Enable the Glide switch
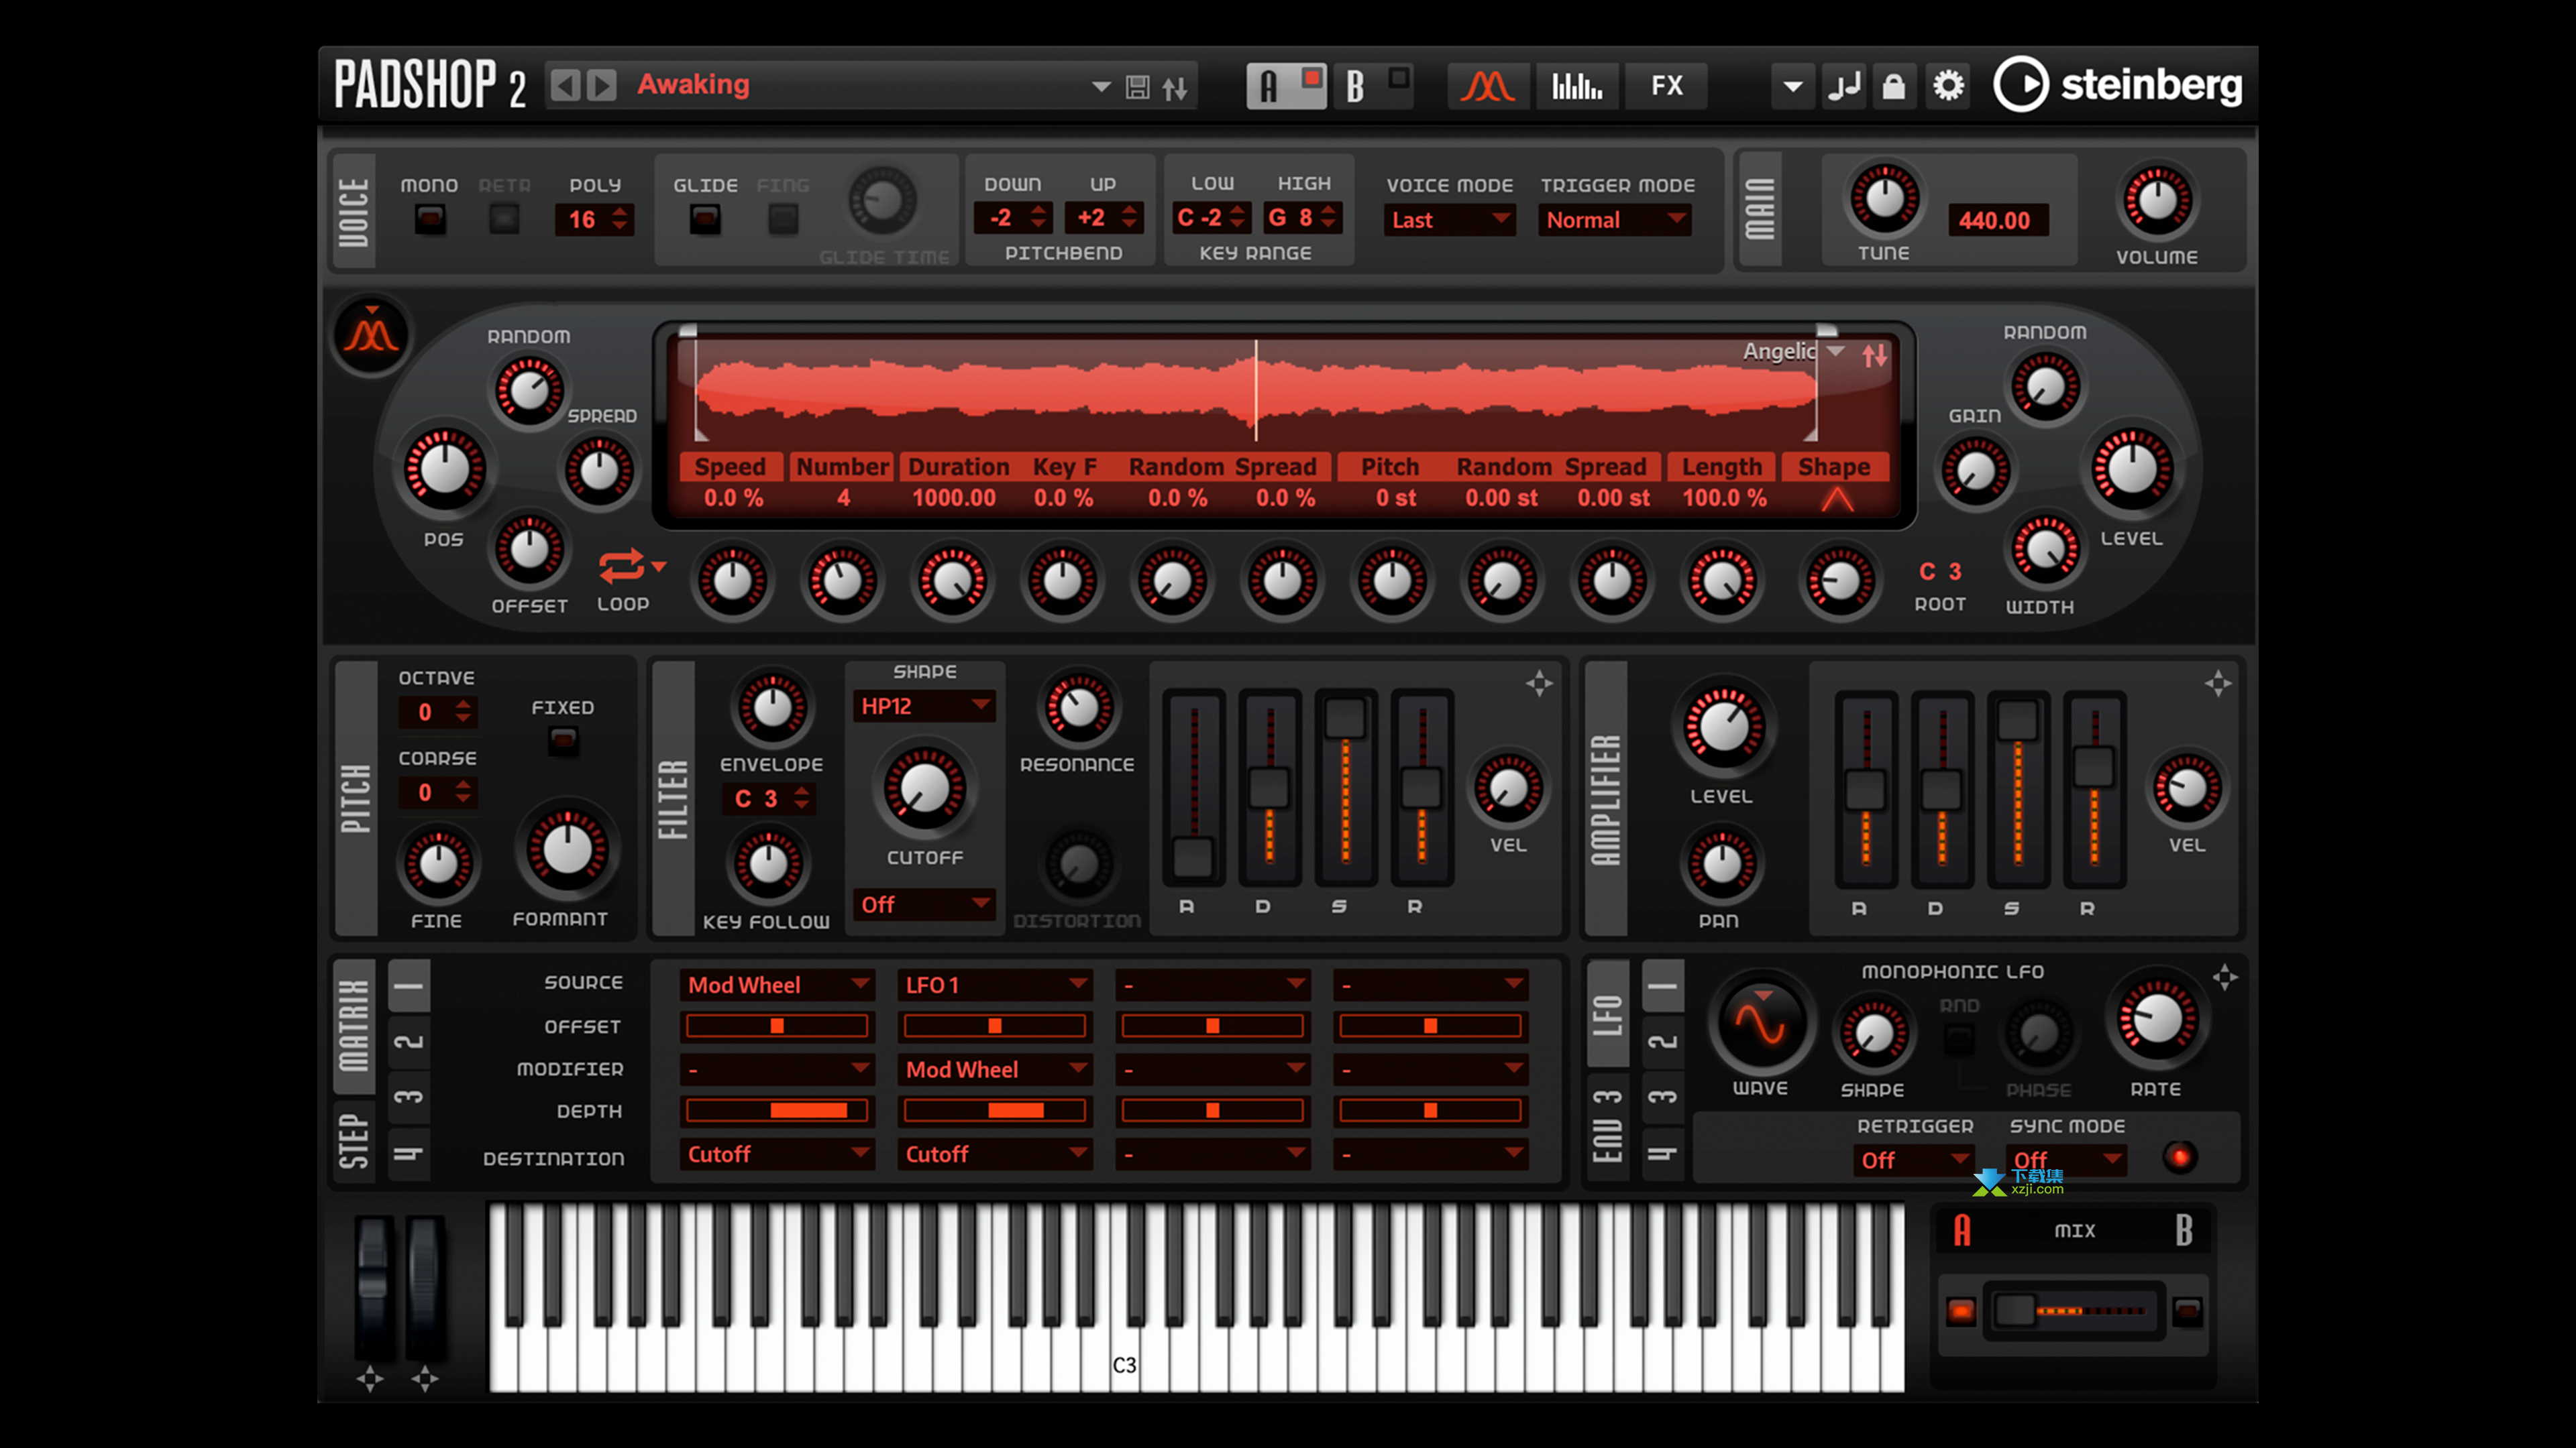2576x1448 pixels. point(705,219)
